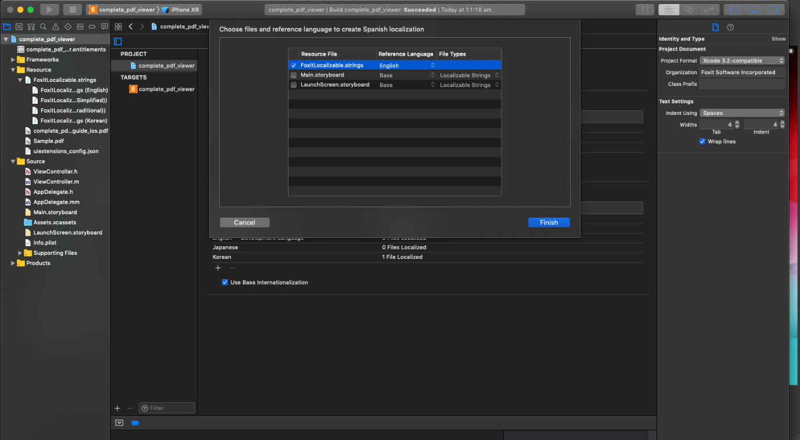The image size is (800, 440).
Task: Select Info.plist in navigator
Action: [44, 243]
